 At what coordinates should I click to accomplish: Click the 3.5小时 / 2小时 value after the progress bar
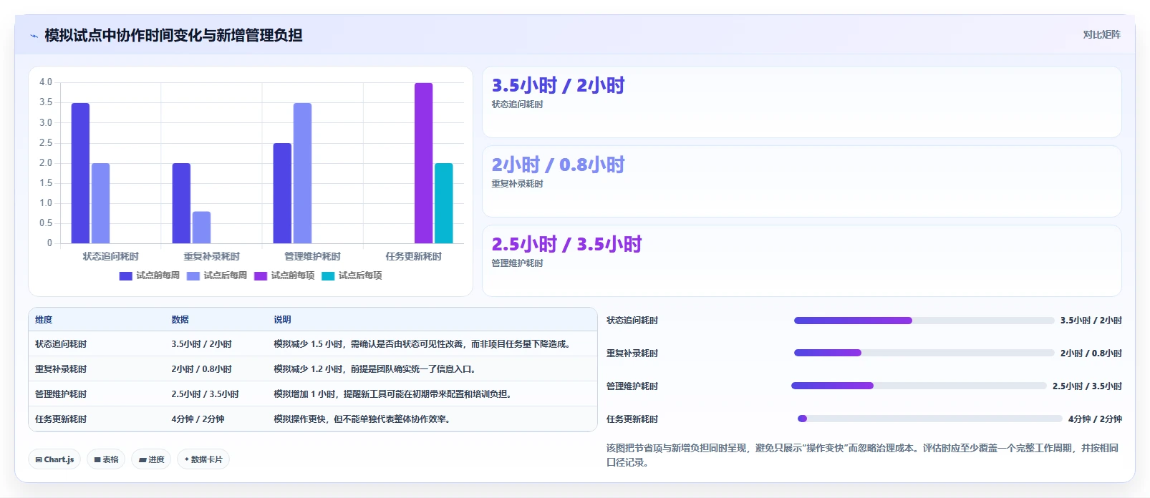(1091, 321)
